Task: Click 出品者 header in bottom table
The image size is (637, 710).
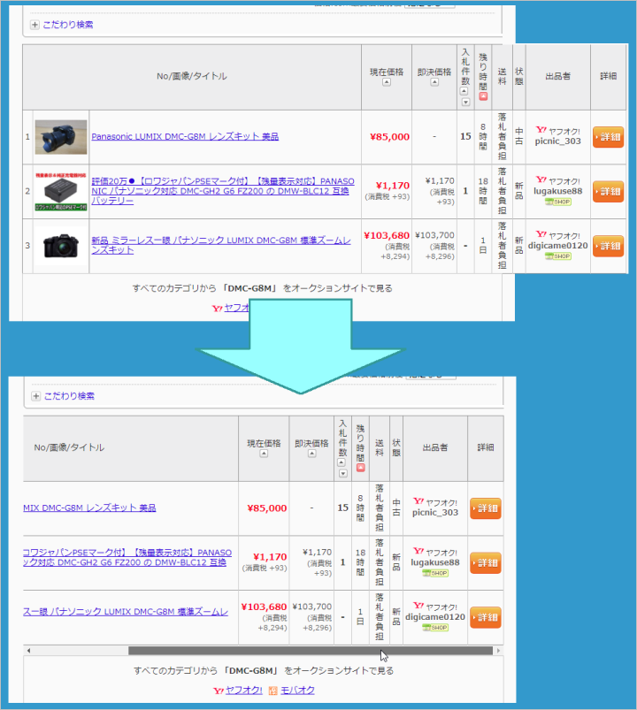Action: 435,447
